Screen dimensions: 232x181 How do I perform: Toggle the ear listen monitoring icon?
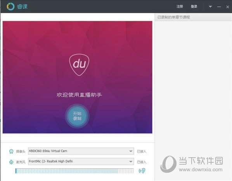pyautogui.click(x=142, y=171)
